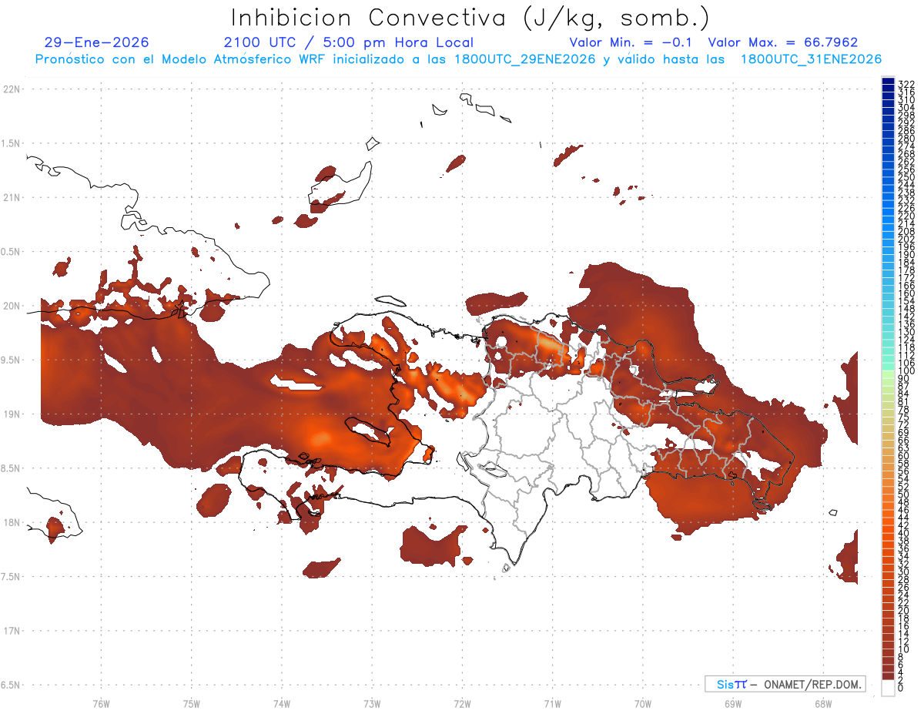Image resolution: width=924 pixels, height=714 pixels.
Task: Click the '19N' latitude label
Action: coord(12,414)
